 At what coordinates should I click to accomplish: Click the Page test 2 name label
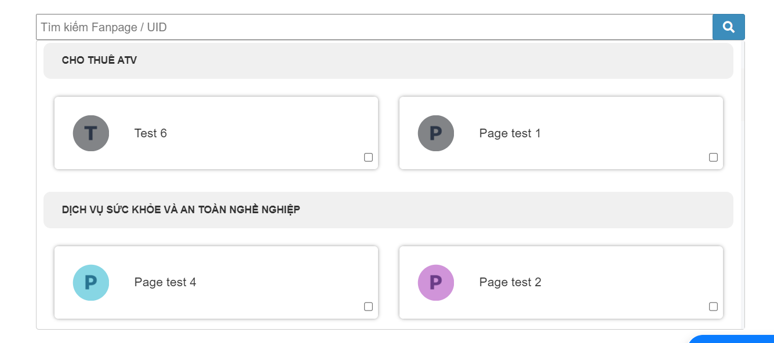click(x=510, y=283)
